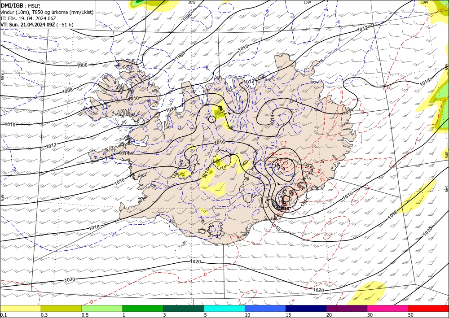The height and width of the screenshot is (318, 449).
Task: Click the DMI/IGB : MSLP title text
Action: click(21, 6)
